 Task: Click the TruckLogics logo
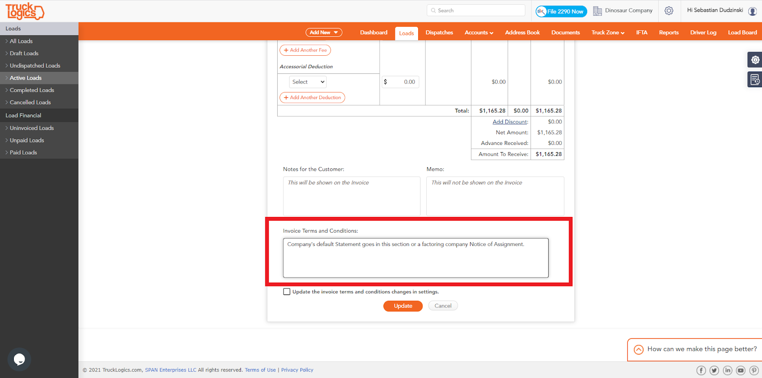[25, 11]
